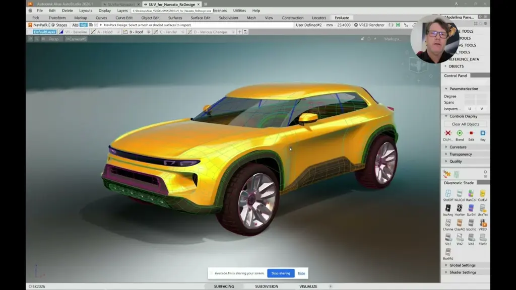Toggle visibility of C - Fender layer
The height and width of the screenshot is (290, 516).
tap(182, 32)
